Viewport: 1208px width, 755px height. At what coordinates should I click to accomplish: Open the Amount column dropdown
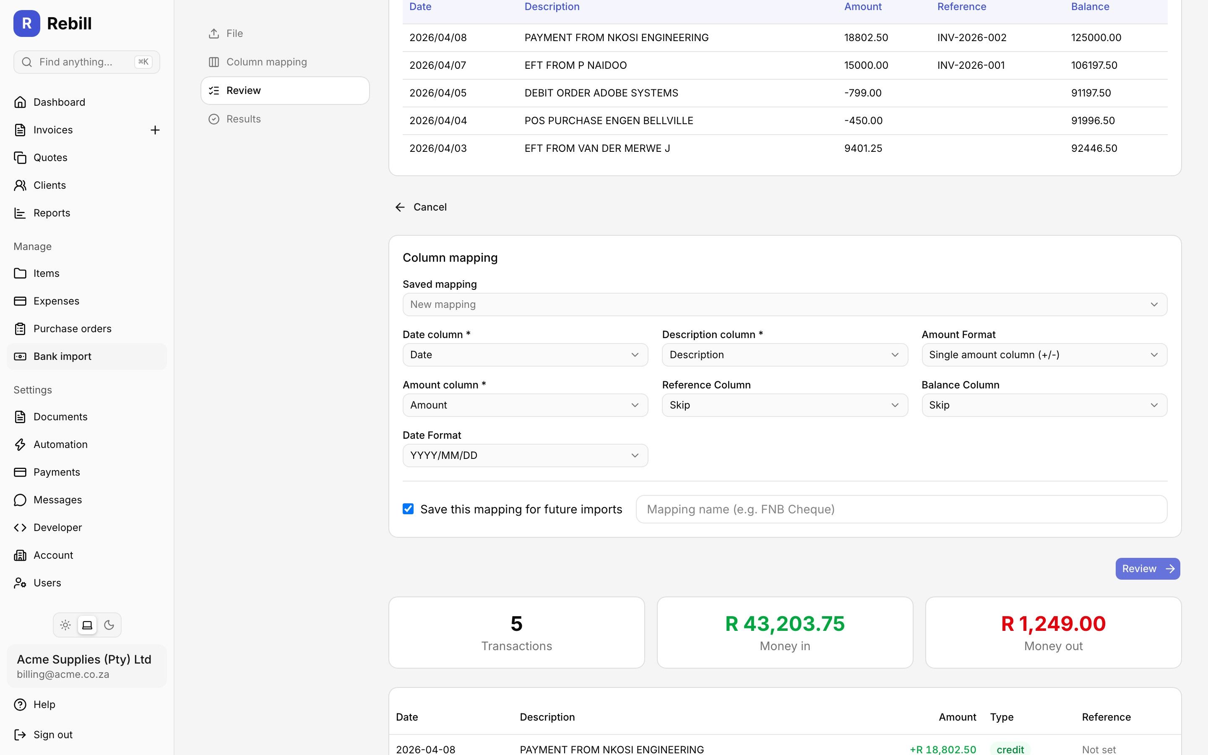pos(525,406)
